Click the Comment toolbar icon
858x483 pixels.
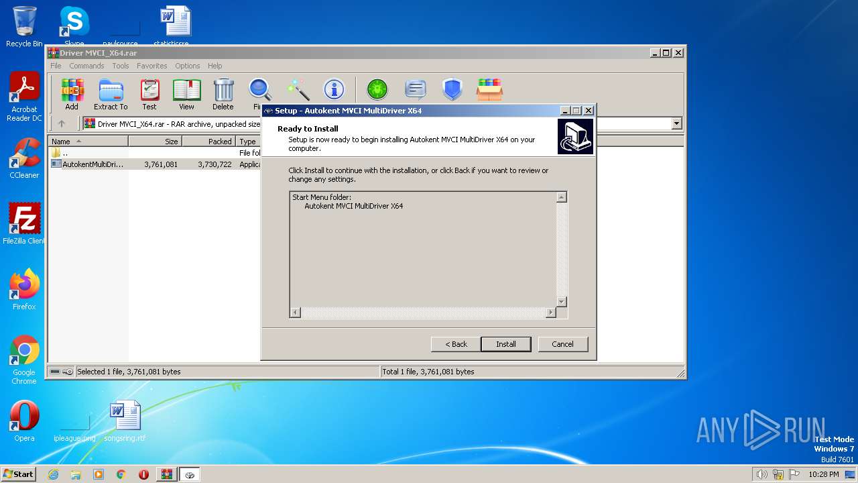pyautogui.click(x=416, y=89)
